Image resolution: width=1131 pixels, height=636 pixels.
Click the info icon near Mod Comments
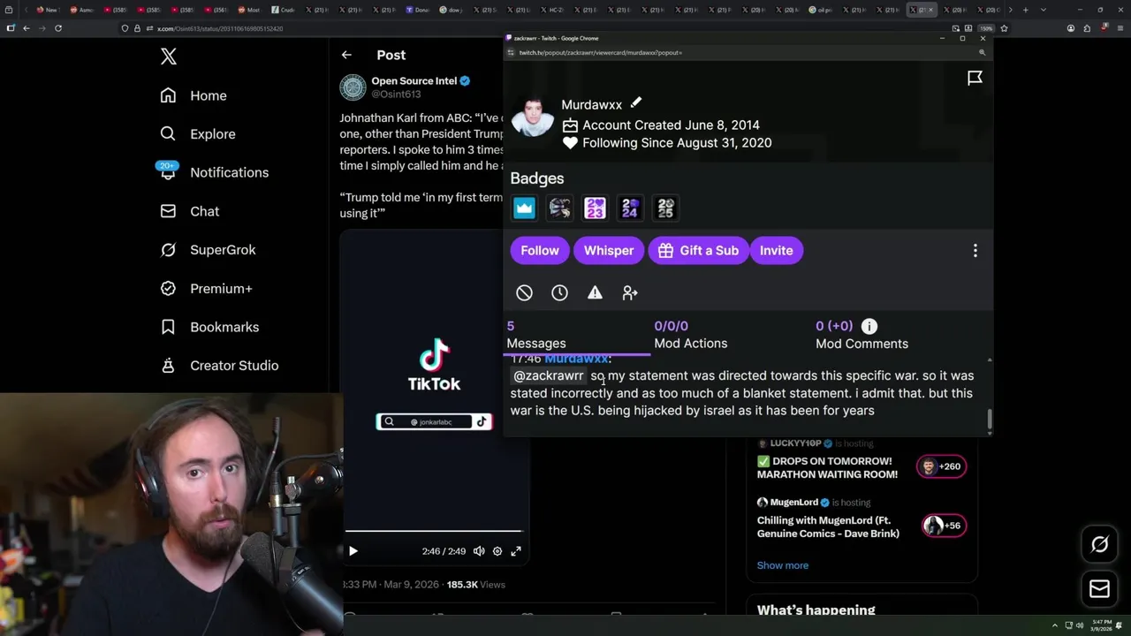tap(869, 327)
